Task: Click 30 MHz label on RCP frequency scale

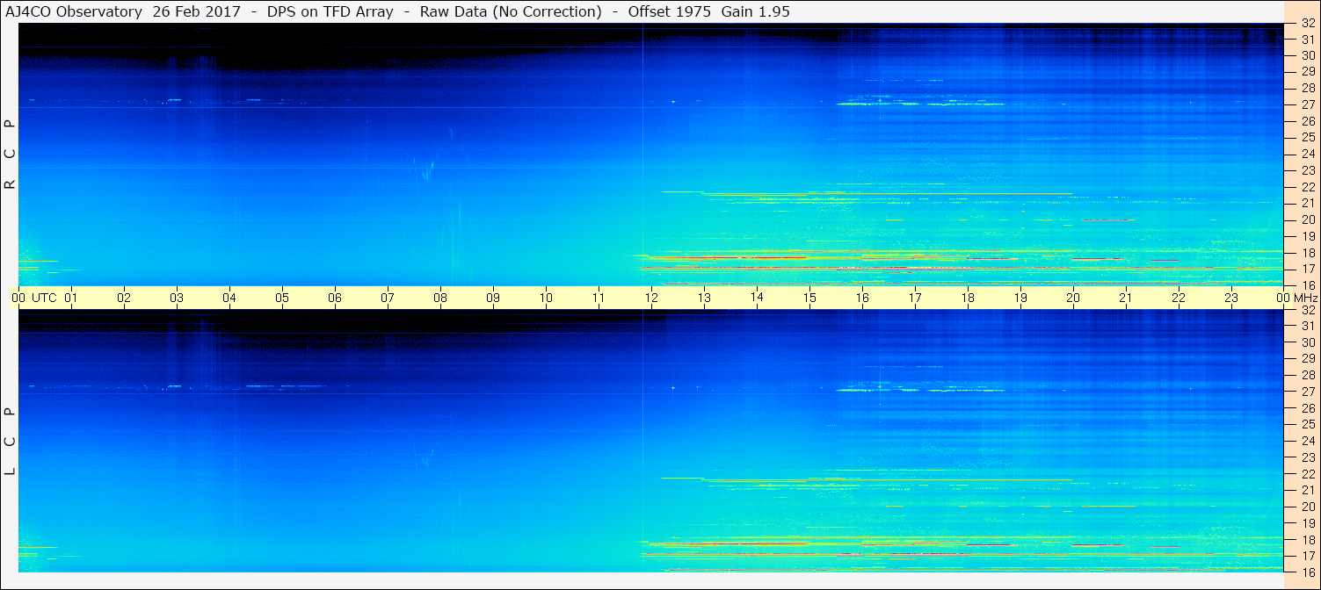Action: pos(1307,55)
